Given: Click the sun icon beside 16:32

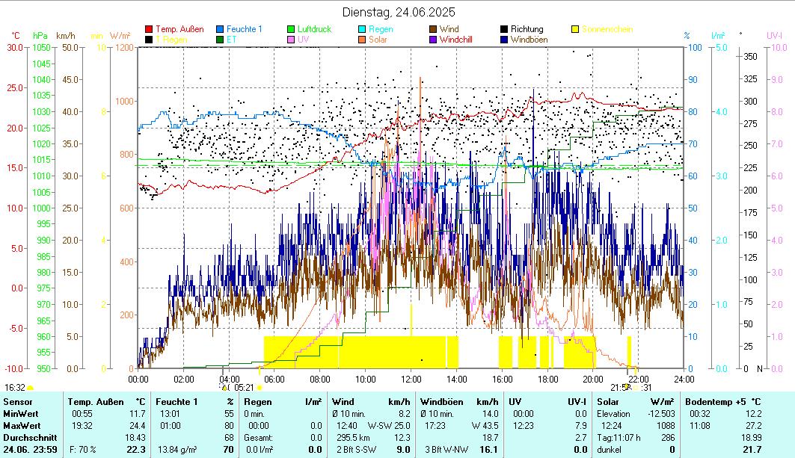Looking at the screenshot, I should coord(31,388).
